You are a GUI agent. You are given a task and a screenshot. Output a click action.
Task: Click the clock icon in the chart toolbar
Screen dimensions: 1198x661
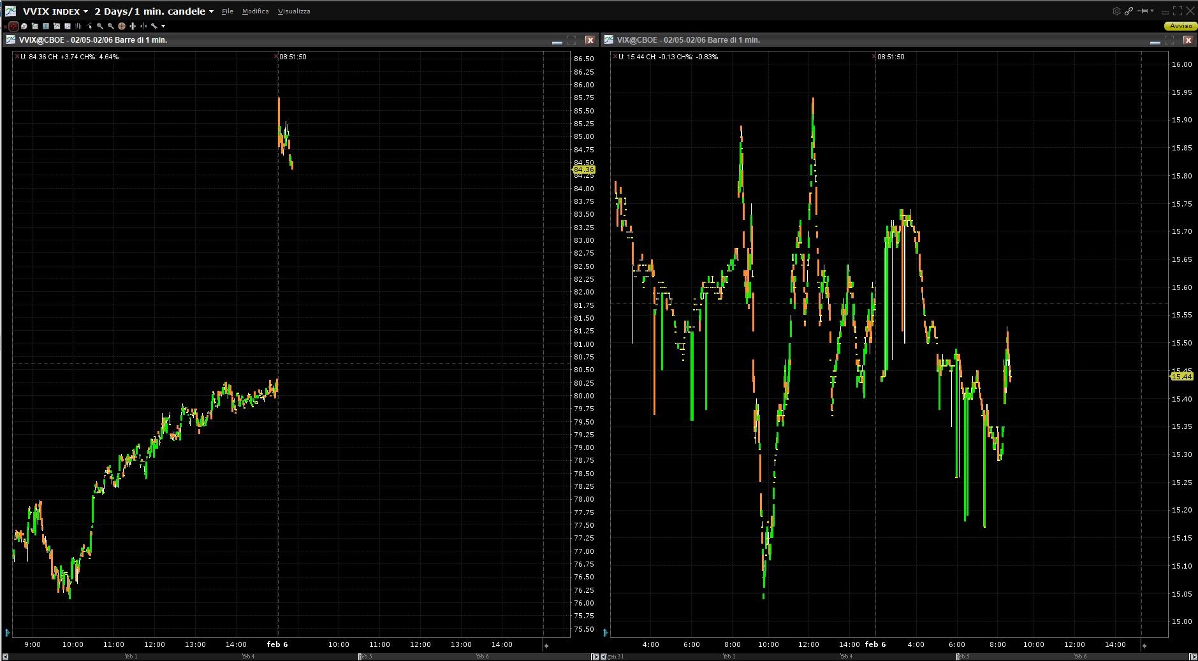(24, 26)
